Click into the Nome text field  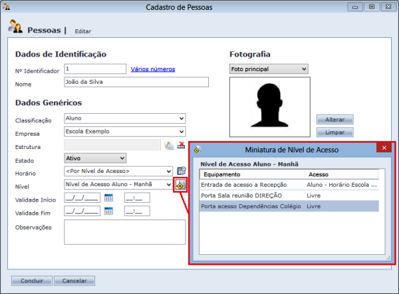pyautogui.click(x=136, y=82)
